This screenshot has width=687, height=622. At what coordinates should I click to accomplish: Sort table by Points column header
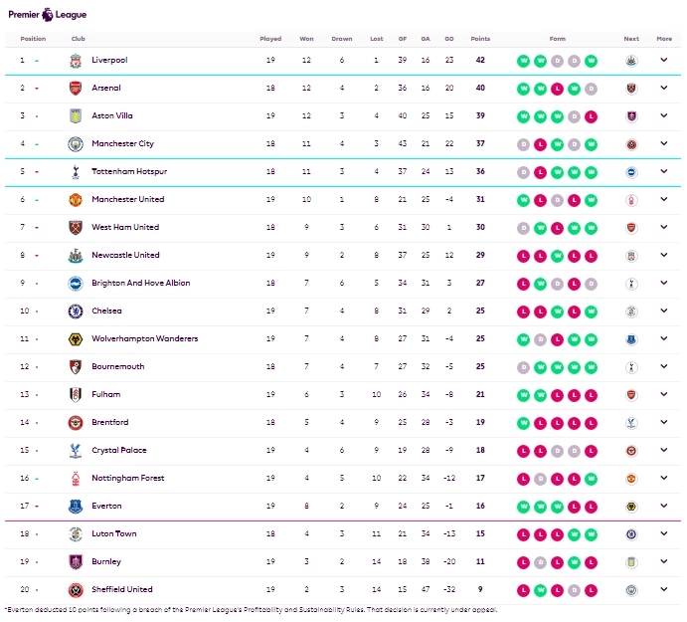point(480,39)
